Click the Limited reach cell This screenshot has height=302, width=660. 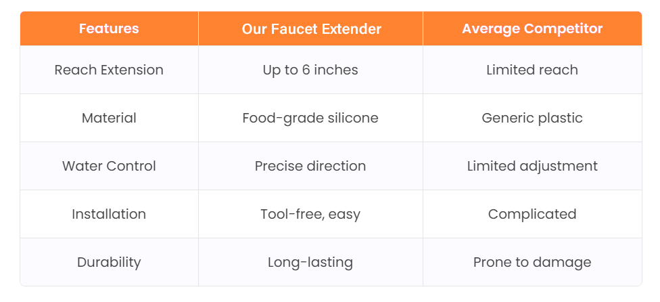[532, 70]
